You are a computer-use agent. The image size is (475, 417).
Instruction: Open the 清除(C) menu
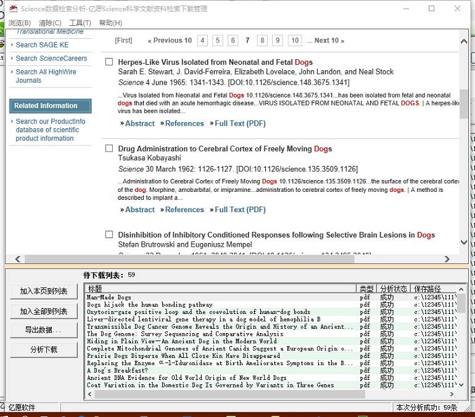click(50, 23)
